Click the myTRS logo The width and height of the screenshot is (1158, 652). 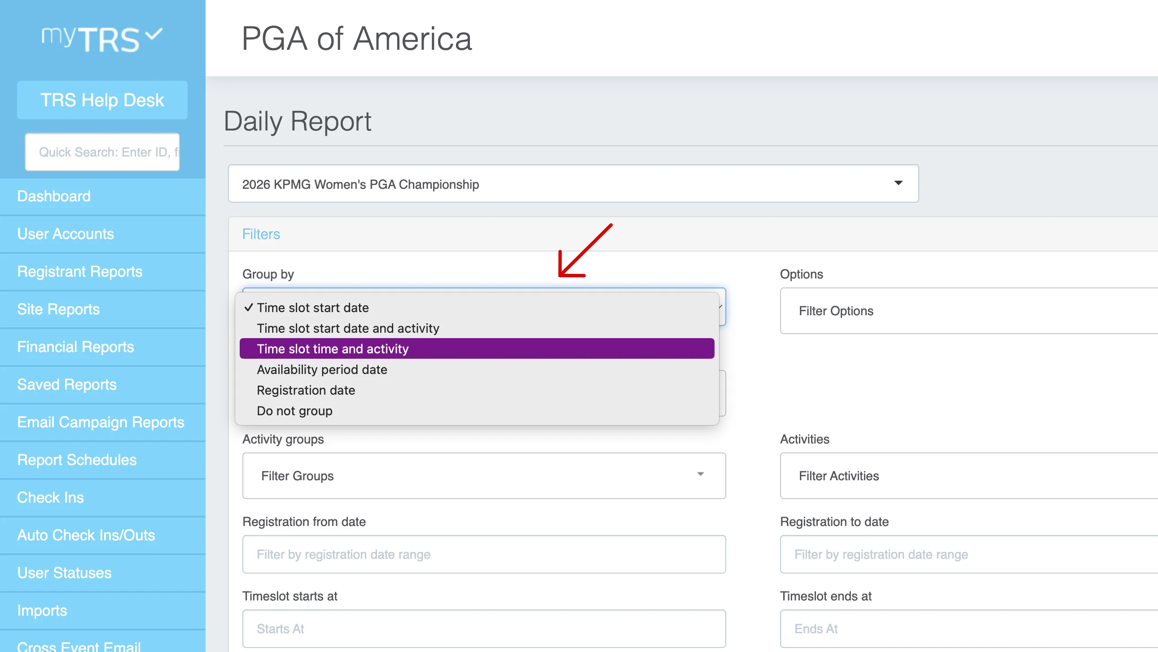[x=102, y=39]
